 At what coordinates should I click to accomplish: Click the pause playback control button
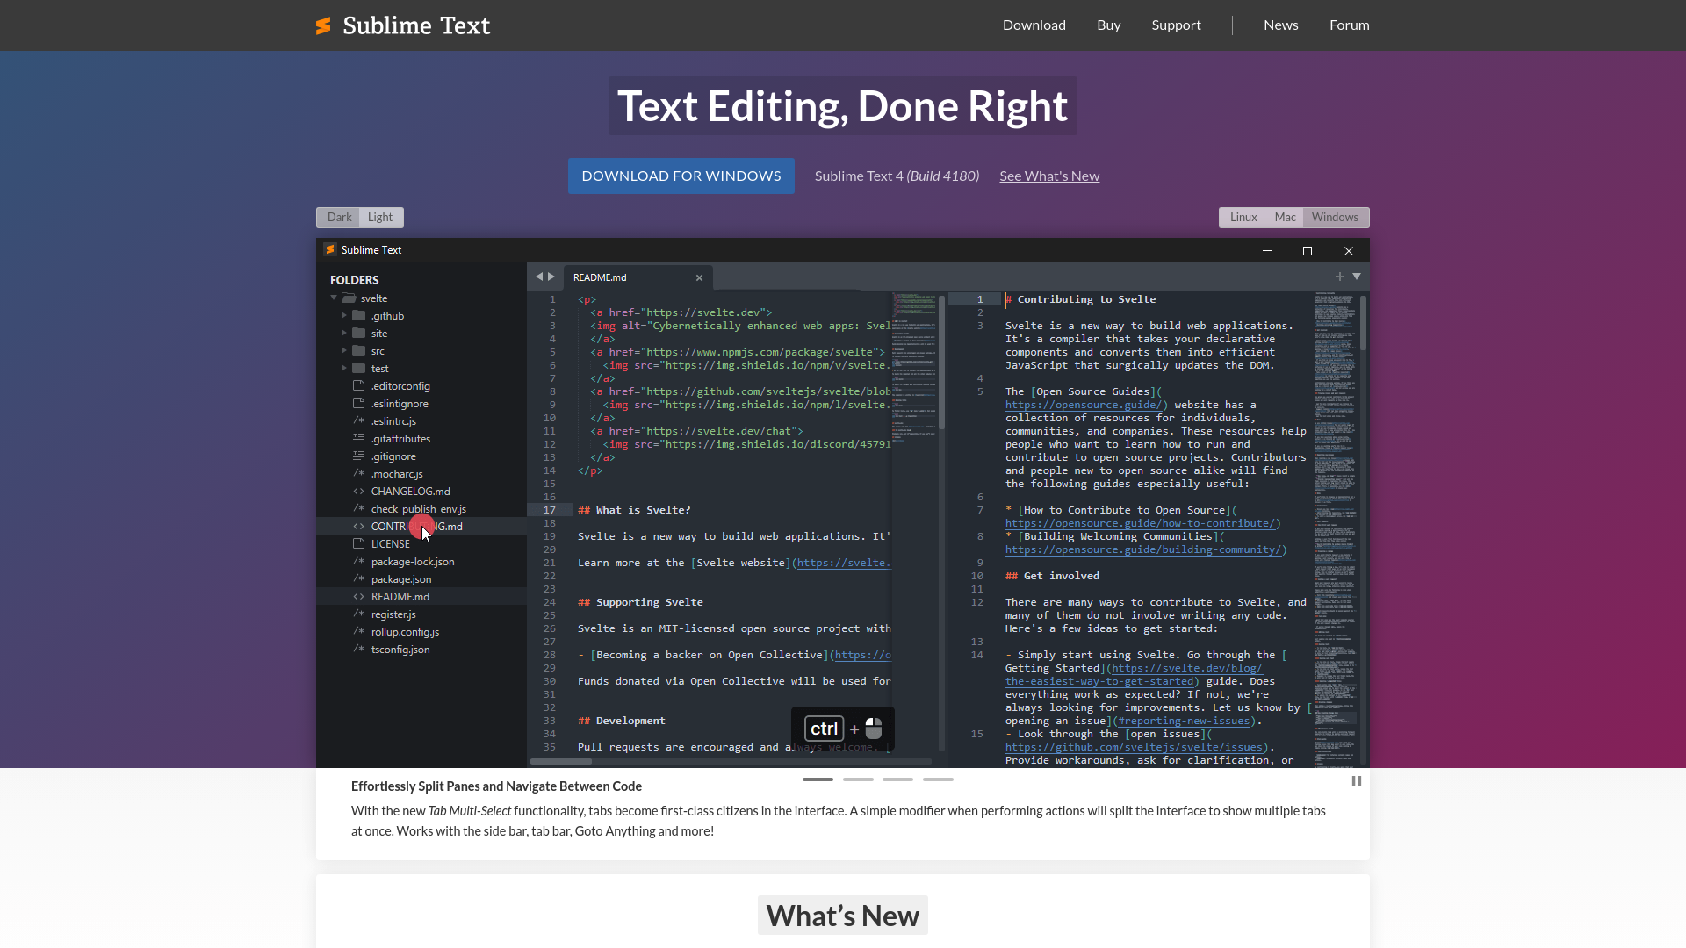point(1356,781)
